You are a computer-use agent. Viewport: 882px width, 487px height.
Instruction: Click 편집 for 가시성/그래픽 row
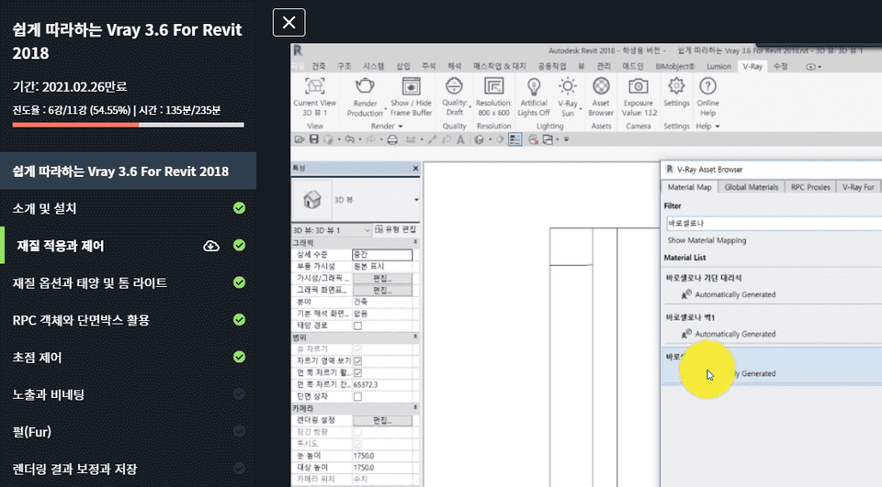(382, 279)
